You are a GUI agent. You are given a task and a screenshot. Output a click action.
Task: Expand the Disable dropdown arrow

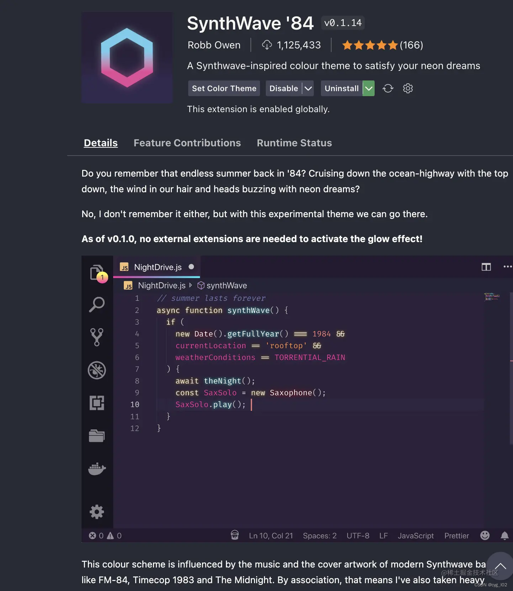308,88
